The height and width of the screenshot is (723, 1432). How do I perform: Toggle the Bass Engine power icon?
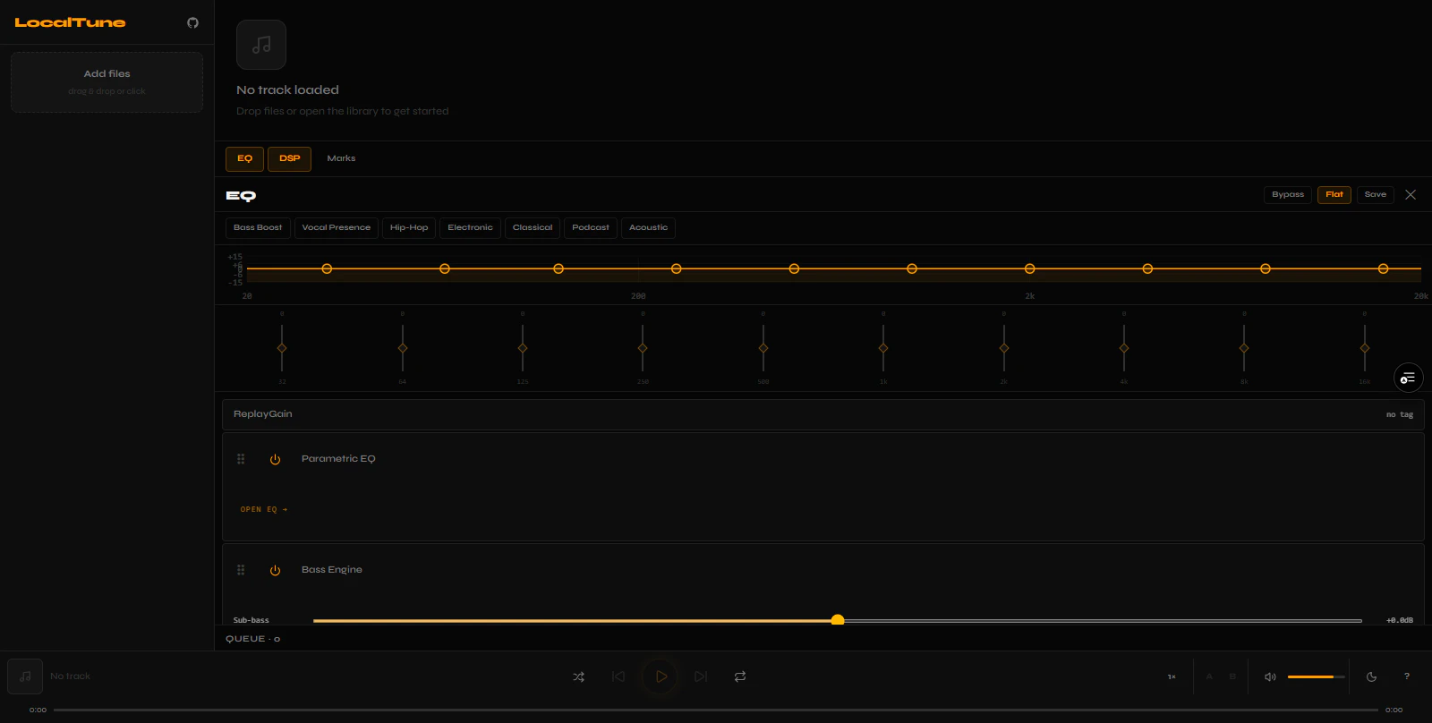275,570
